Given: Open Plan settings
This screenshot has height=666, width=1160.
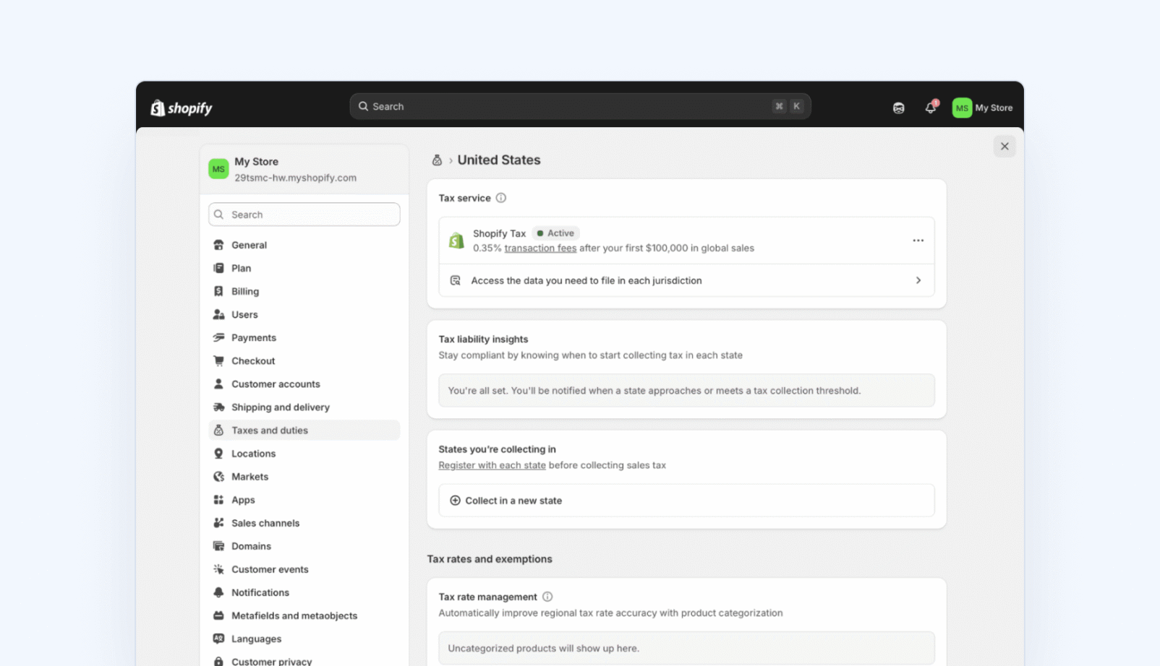Looking at the screenshot, I should pos(304,268).
